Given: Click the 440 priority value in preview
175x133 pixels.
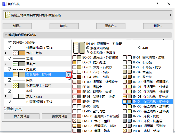Looking at the screenshot, I should tap(145, 48).
